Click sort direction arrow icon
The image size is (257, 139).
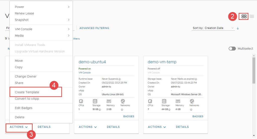(238, 28)
